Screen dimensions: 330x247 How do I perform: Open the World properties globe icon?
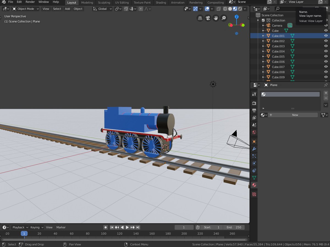[254, 132]
